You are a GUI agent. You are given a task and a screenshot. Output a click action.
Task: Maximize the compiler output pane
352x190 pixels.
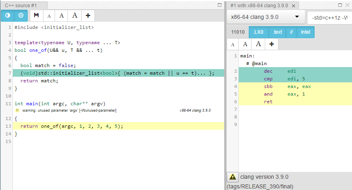[341, 5]
